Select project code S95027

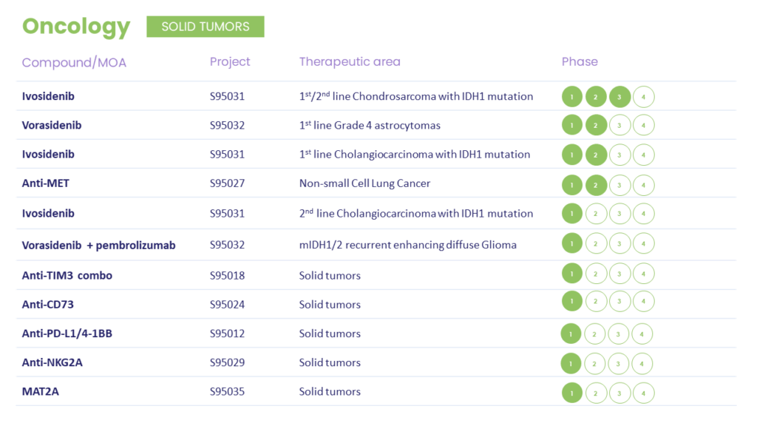point(228,183)
